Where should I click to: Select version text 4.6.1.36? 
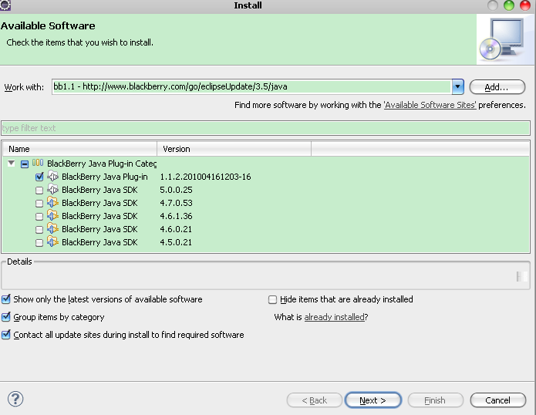point(176,216)
